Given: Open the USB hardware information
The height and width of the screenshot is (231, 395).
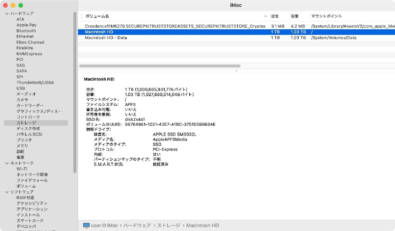Looking at the screenshot, I should [21, 88].
